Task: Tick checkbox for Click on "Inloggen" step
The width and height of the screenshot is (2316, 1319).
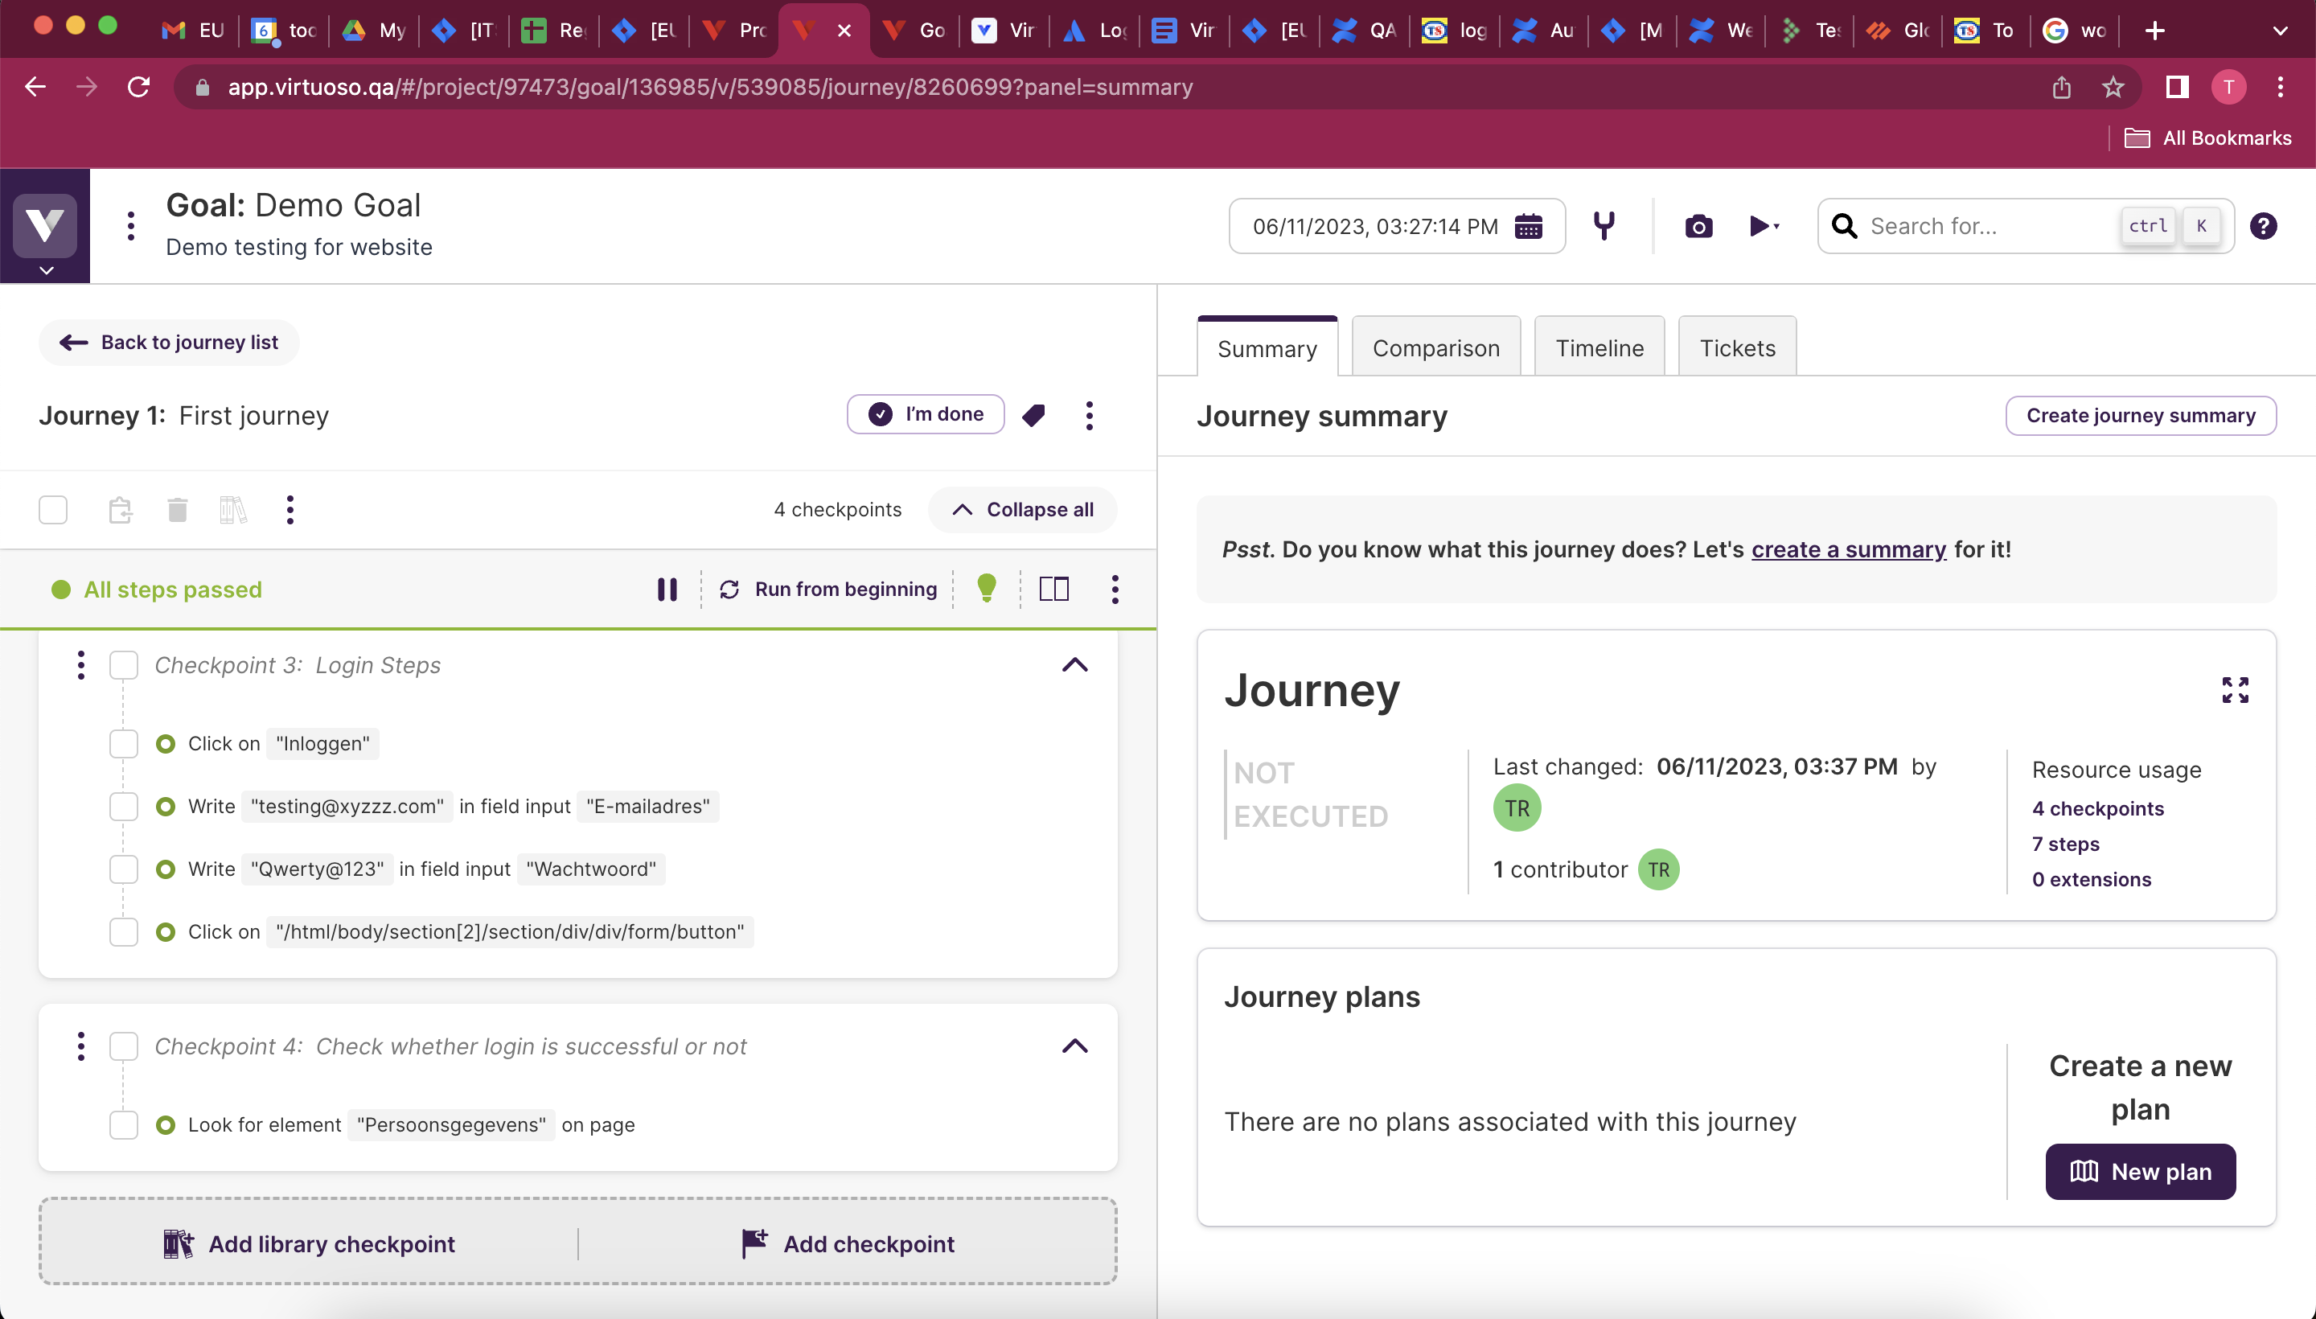Action: click(124, 744)
